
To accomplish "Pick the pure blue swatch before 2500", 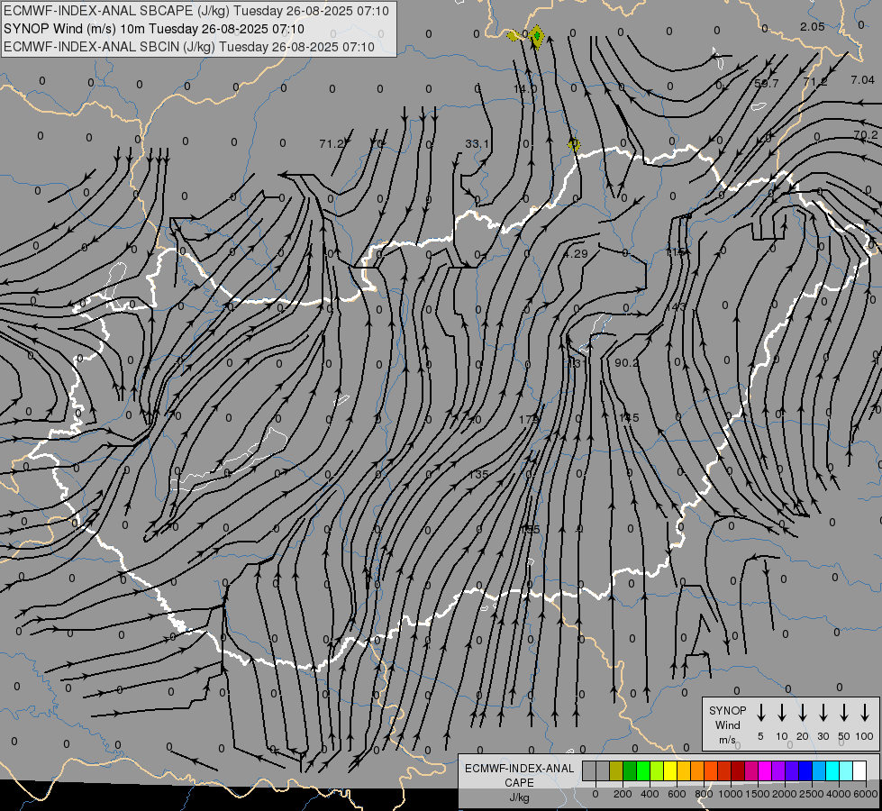I will tap(805, 770).
